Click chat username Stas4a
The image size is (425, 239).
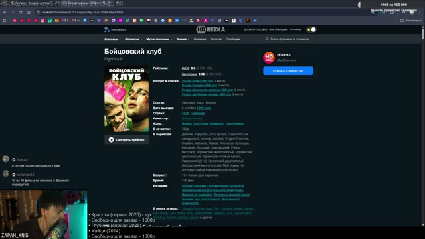(x=22, y=159)
